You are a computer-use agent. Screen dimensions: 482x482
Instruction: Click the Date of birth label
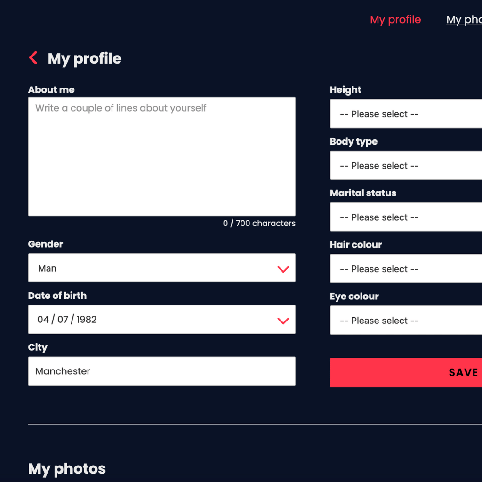[57, 296]
